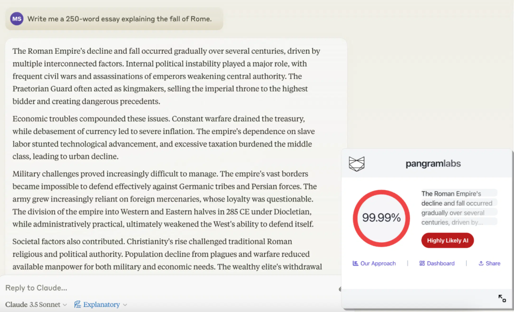The width and height of the screenshot is (514, 312).
Task: Click the Highly Likely AI button
Action: coord(447,241)
